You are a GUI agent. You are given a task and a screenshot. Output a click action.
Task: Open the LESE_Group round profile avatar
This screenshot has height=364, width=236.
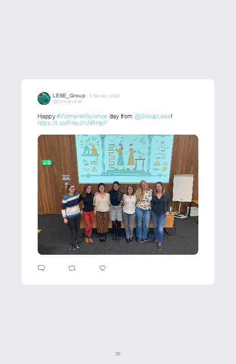click(44, 98)
